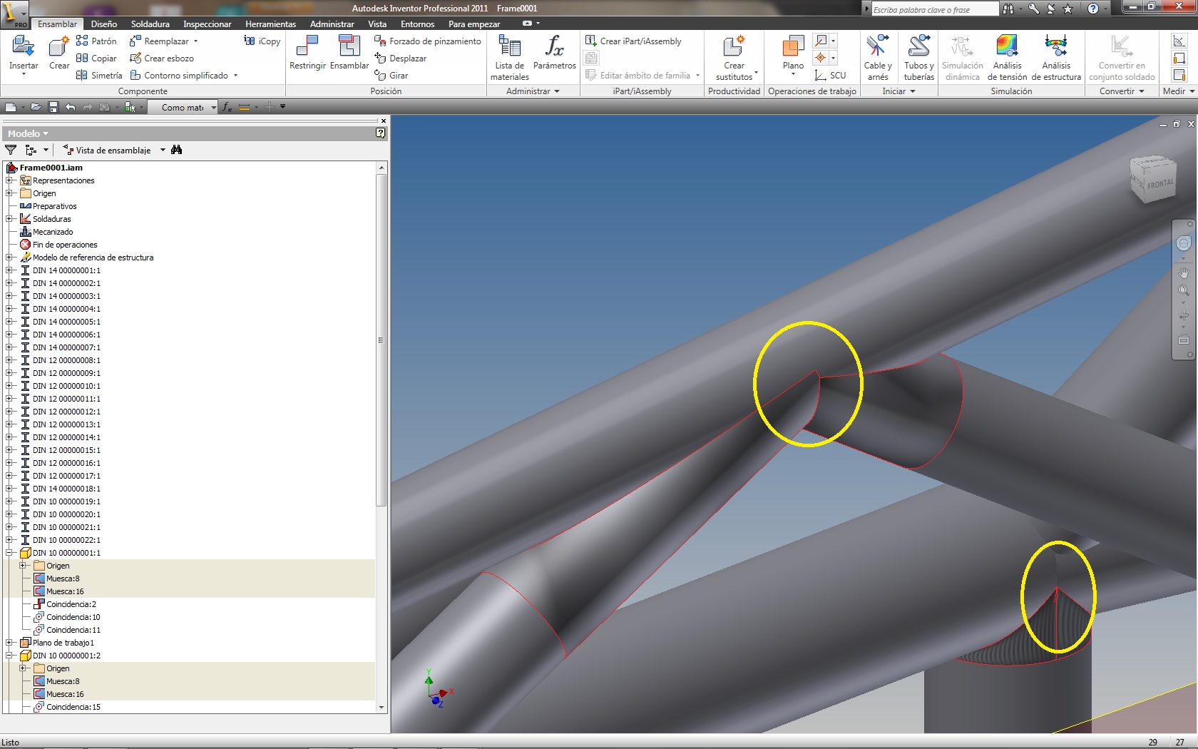Viewport: 1198px width, 749px height.
Task: Select the Patrón tool
Action: point(96,41)
